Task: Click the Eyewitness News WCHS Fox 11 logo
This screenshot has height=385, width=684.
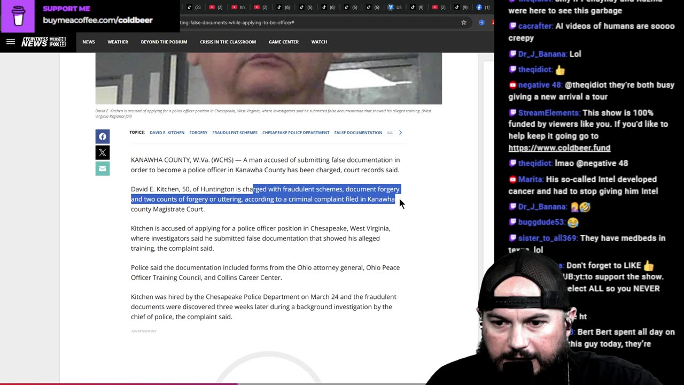Action: [43, 42]
